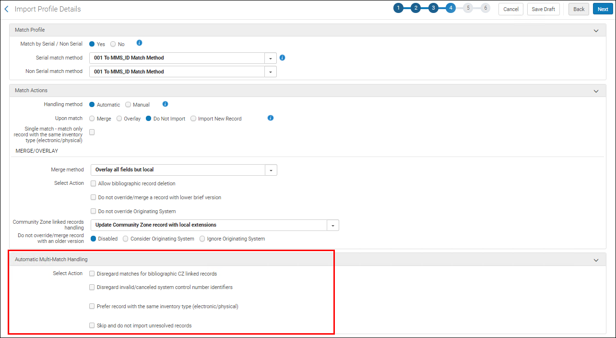616x338 pixels.
Task: Open info icon beside Upon match options
Action: click(271, 118)
